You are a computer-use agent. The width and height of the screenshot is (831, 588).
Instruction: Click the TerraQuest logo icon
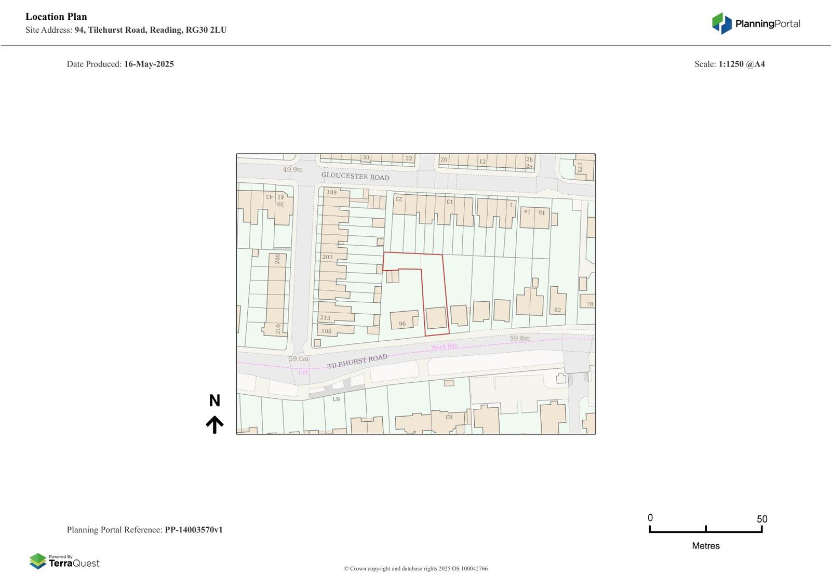pyautogui.click(x=38, y=561)
